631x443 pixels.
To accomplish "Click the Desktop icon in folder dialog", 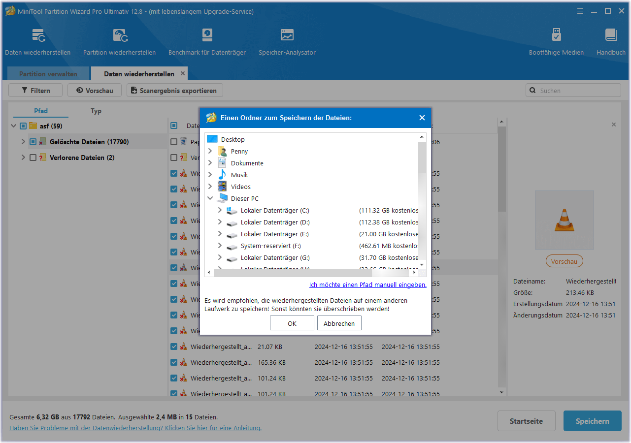I will (212, 139).
